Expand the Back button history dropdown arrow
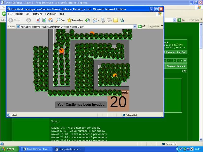Viewport: 203px width, 152px height. [x=23, y=20]
